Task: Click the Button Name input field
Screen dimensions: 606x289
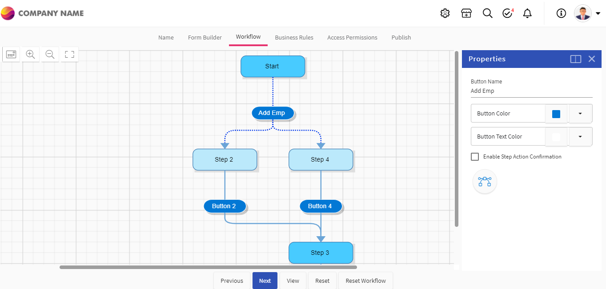Action: (532, 91)
